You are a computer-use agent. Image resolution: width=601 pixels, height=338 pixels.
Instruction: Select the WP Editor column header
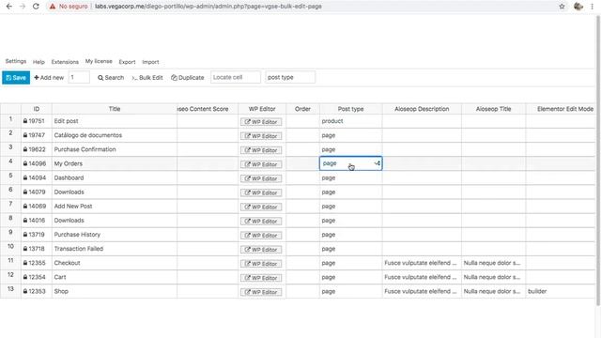click(x=262, y=109)
